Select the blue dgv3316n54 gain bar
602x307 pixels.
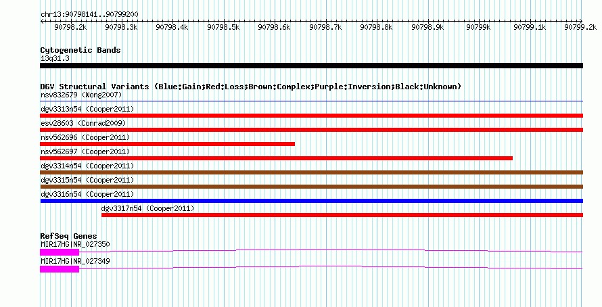pyautogui.click(x=311, y=201)
